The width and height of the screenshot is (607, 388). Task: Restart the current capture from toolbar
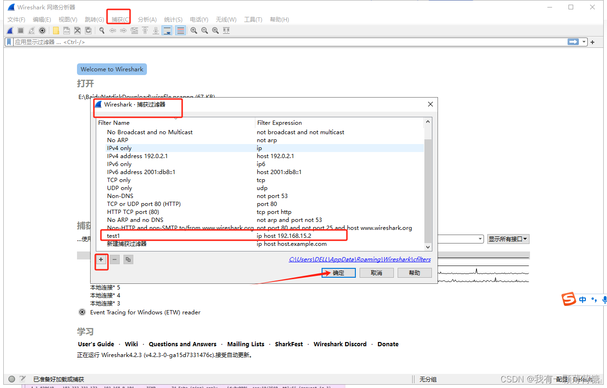[x=31, y=30]
